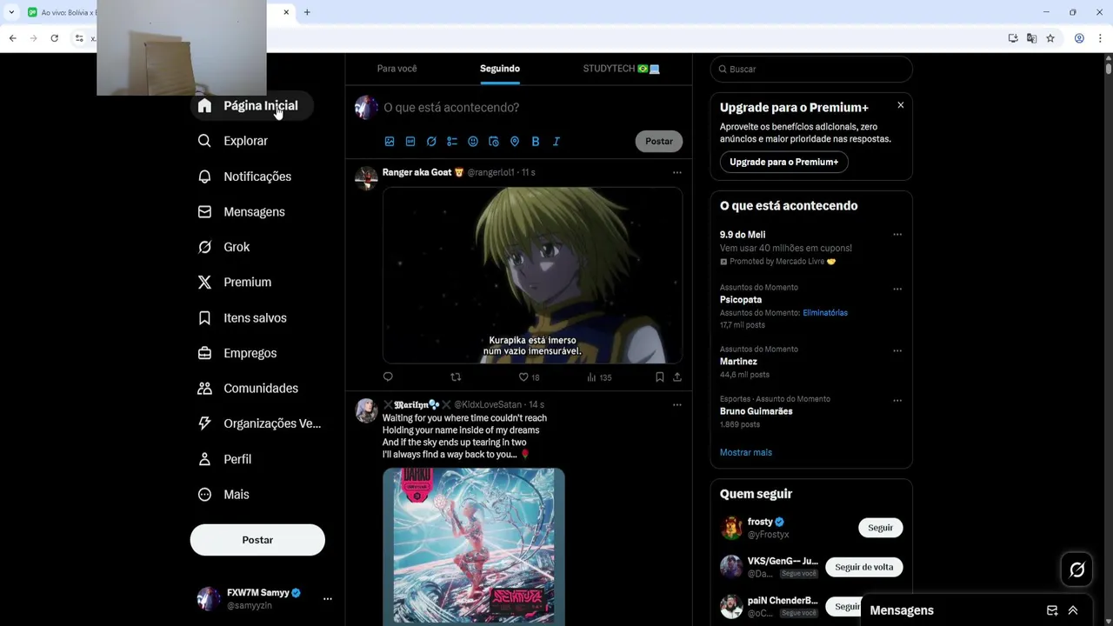Add an image to the new post
The image size is (1113, 626).
390,141
